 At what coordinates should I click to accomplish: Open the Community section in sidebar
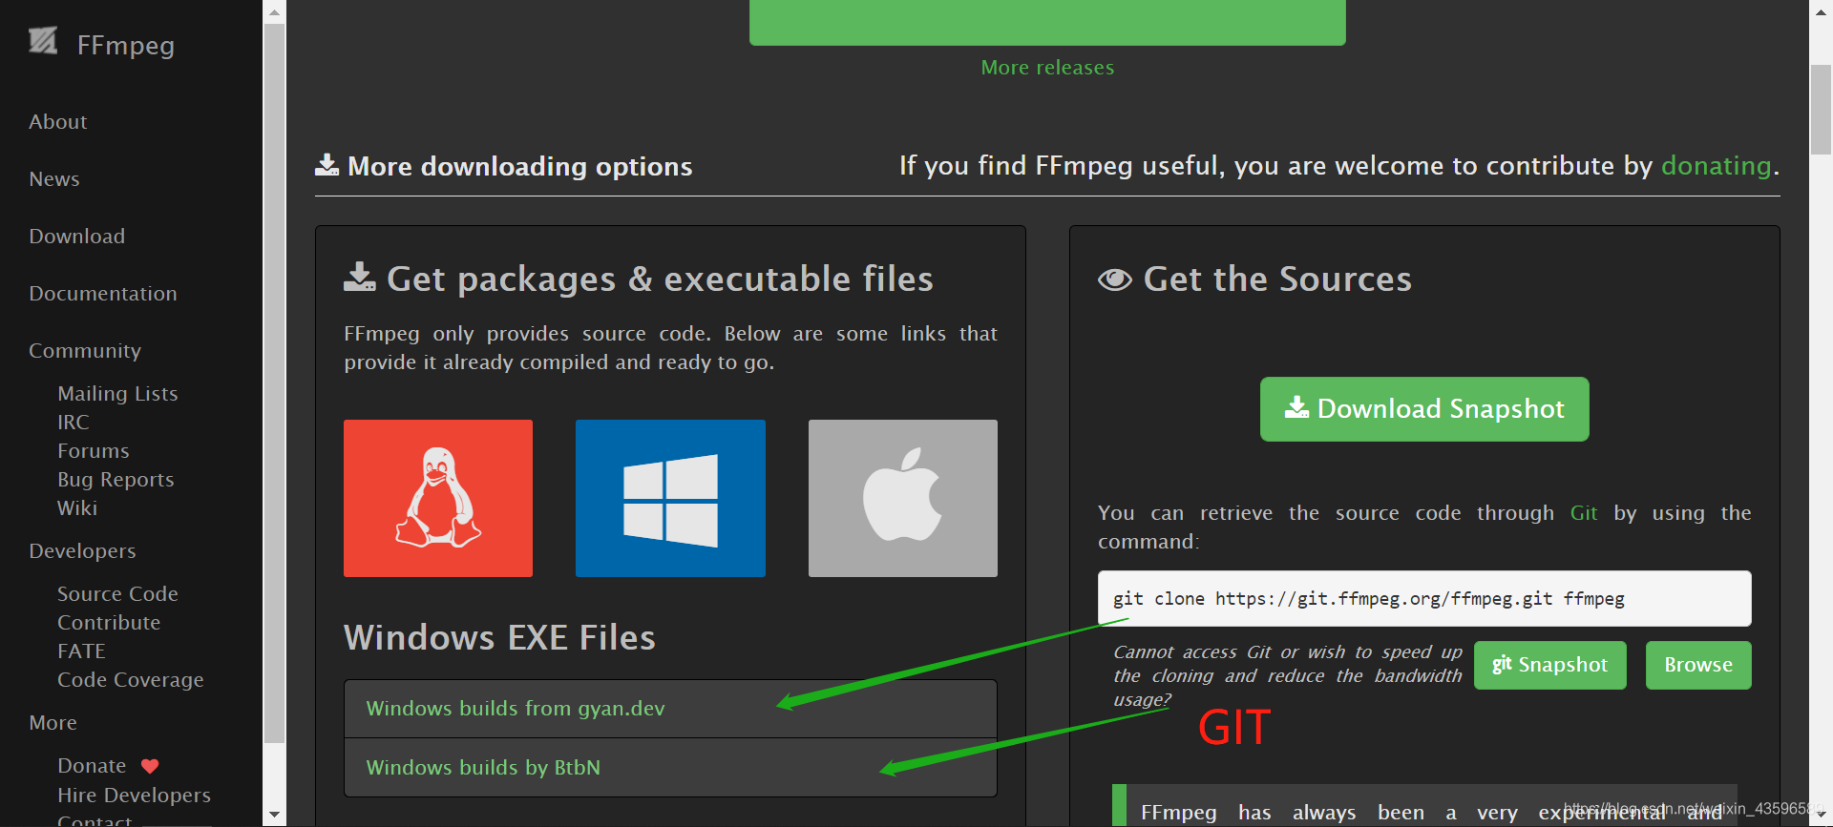[85, 351]
